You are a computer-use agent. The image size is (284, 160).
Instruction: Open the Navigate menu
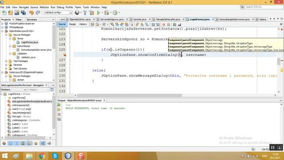pos(24,7)
